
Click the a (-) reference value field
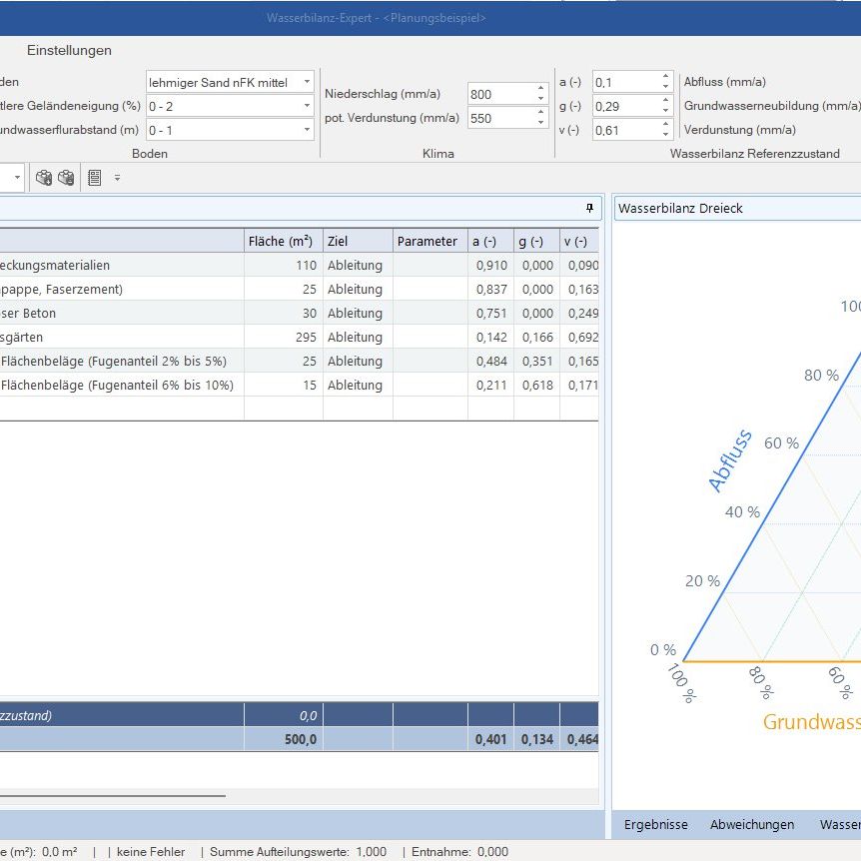625,82
